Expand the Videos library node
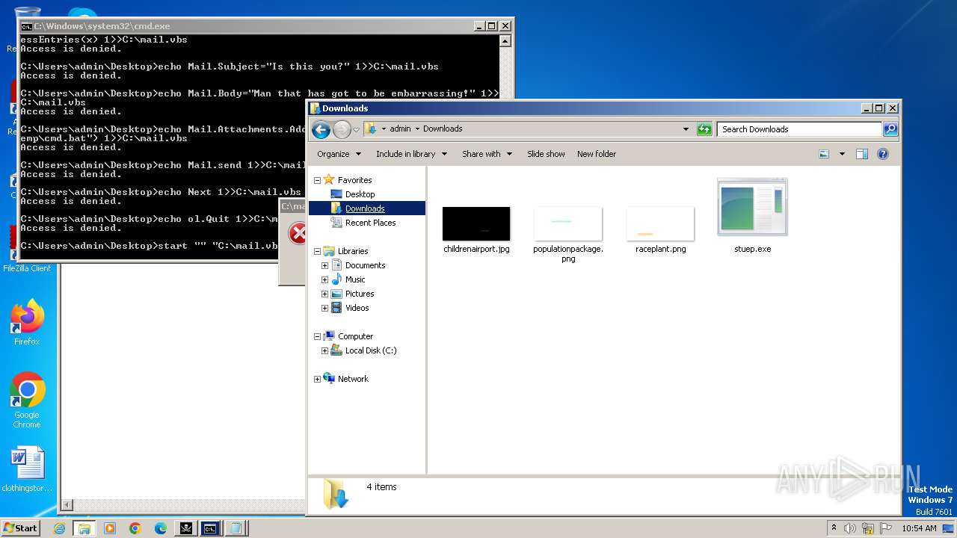Viewport: 957px width, 538px height. 324,308
